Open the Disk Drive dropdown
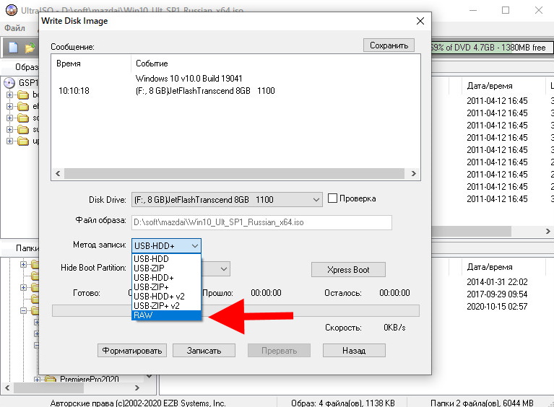 [227, 200]
